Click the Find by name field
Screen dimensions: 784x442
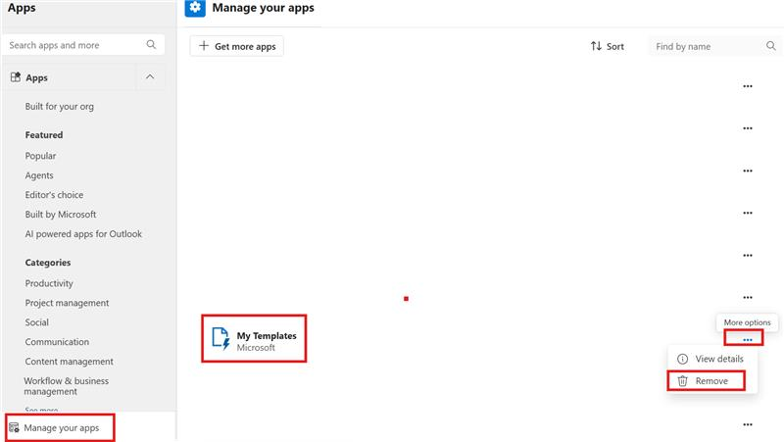click(x=714, y=46)
